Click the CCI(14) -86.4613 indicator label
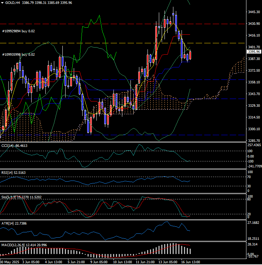262x265 pixels. (x=14, y=146)
